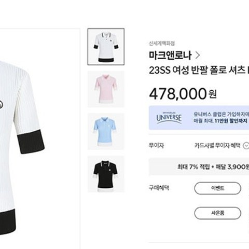This screenshot has width=249, height=249.
Task: Select the pink polo shirt thumbnail
Action: [x=106, y=89]
